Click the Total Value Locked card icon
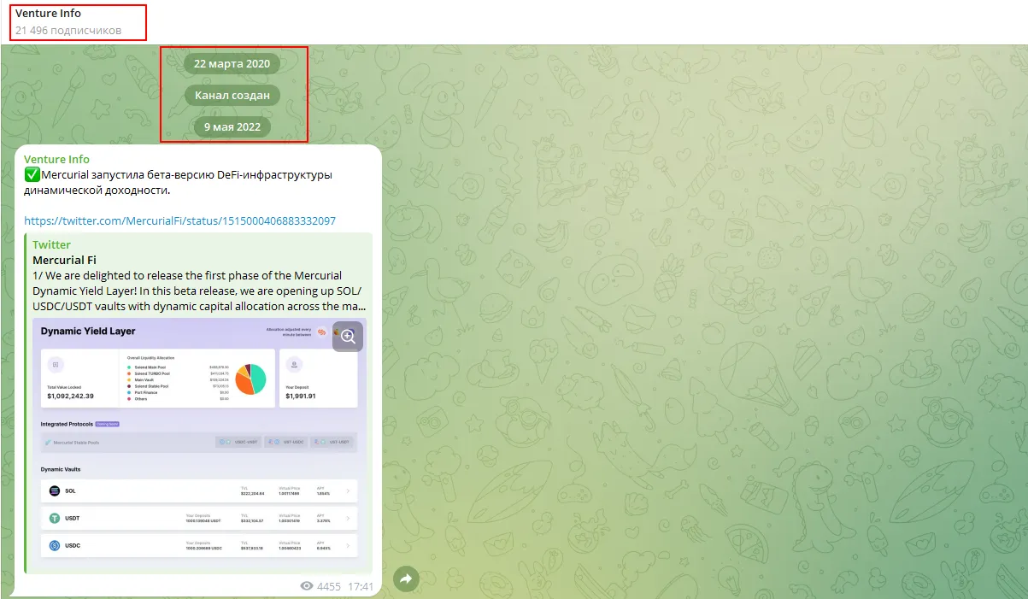This screenshot has height=599, width=1028. click(56, 364)
